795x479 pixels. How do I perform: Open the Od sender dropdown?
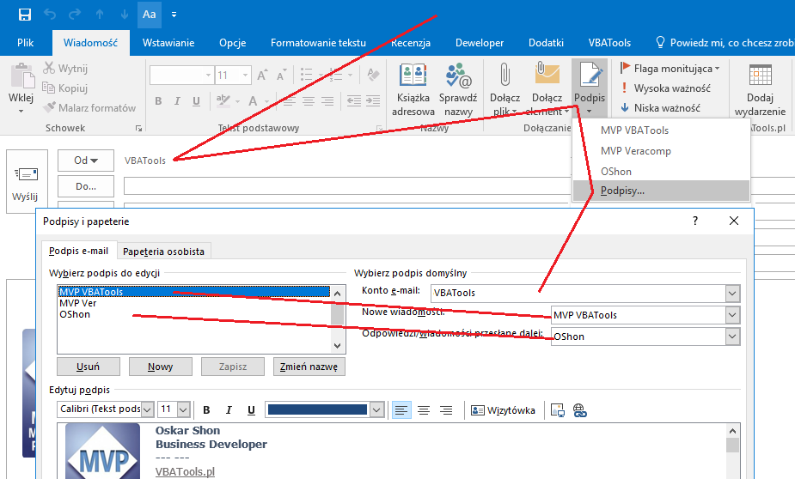coord(86,161)
